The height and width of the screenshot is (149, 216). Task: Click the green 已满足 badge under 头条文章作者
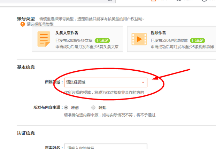[x=102, y=40]
